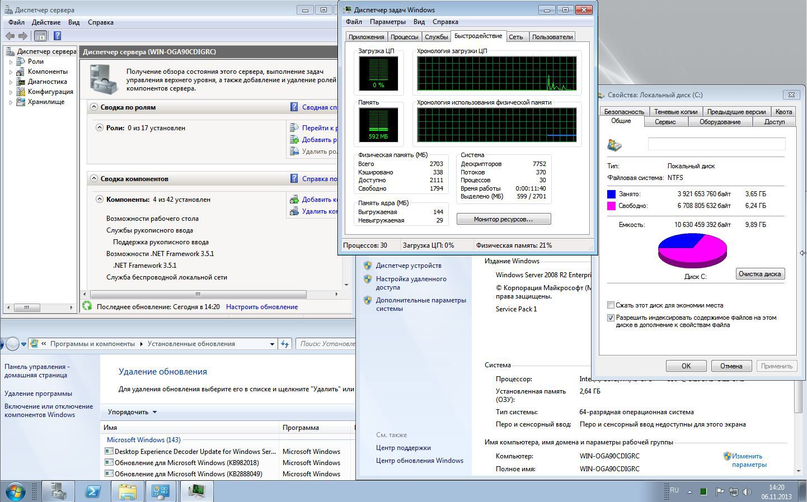The width and height of the screenshot is (807, 502).
Task: Open Server Manager taskbar icon
Action: point(58,491)
